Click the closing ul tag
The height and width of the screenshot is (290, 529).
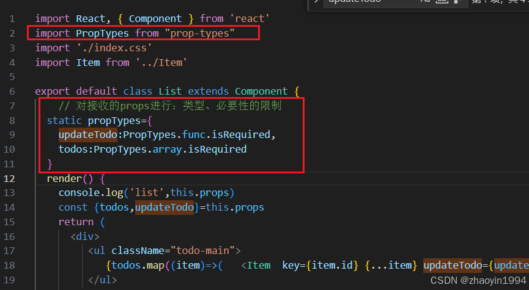[102, 280]
